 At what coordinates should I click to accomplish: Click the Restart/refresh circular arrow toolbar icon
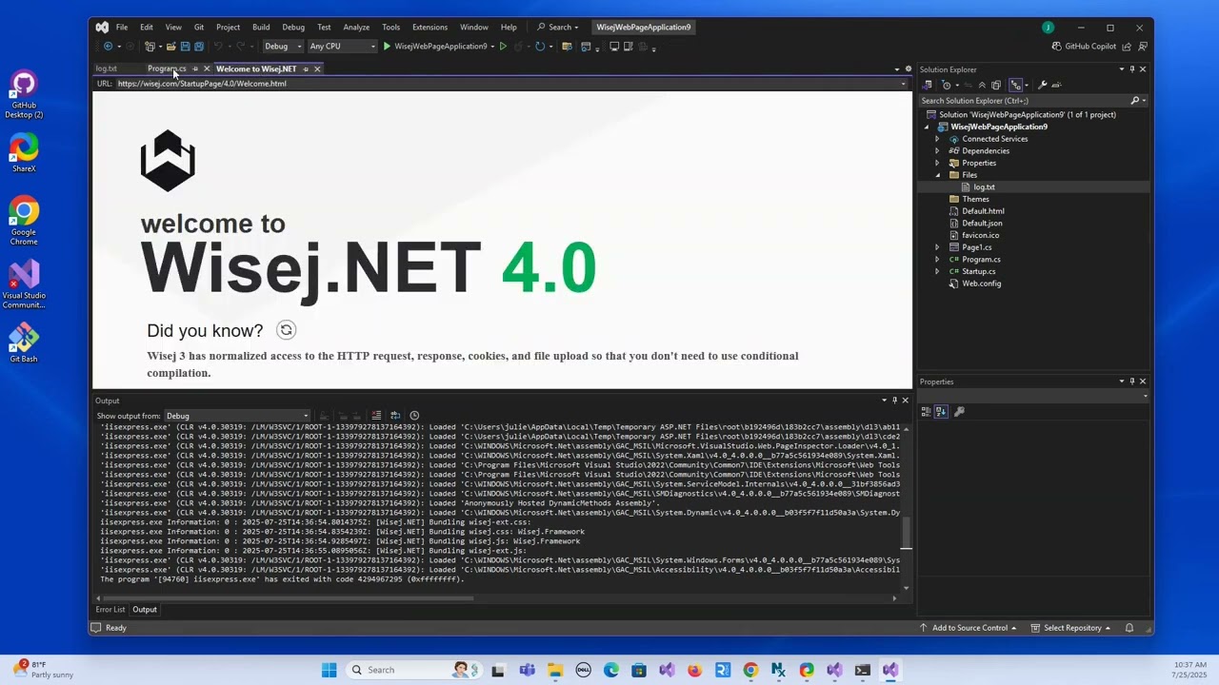pos(540,46)
